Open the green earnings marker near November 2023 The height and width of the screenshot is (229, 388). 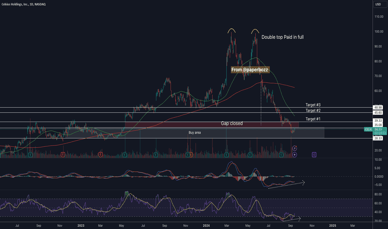[188, 155]
